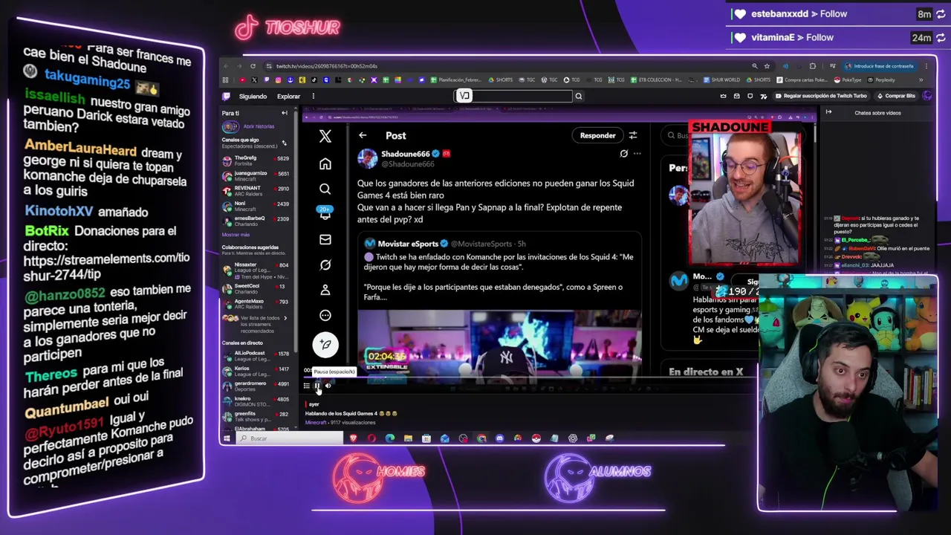Expand the bookmarks overflow chevron
The image size is (951, 535).
[x=921, y=80]
